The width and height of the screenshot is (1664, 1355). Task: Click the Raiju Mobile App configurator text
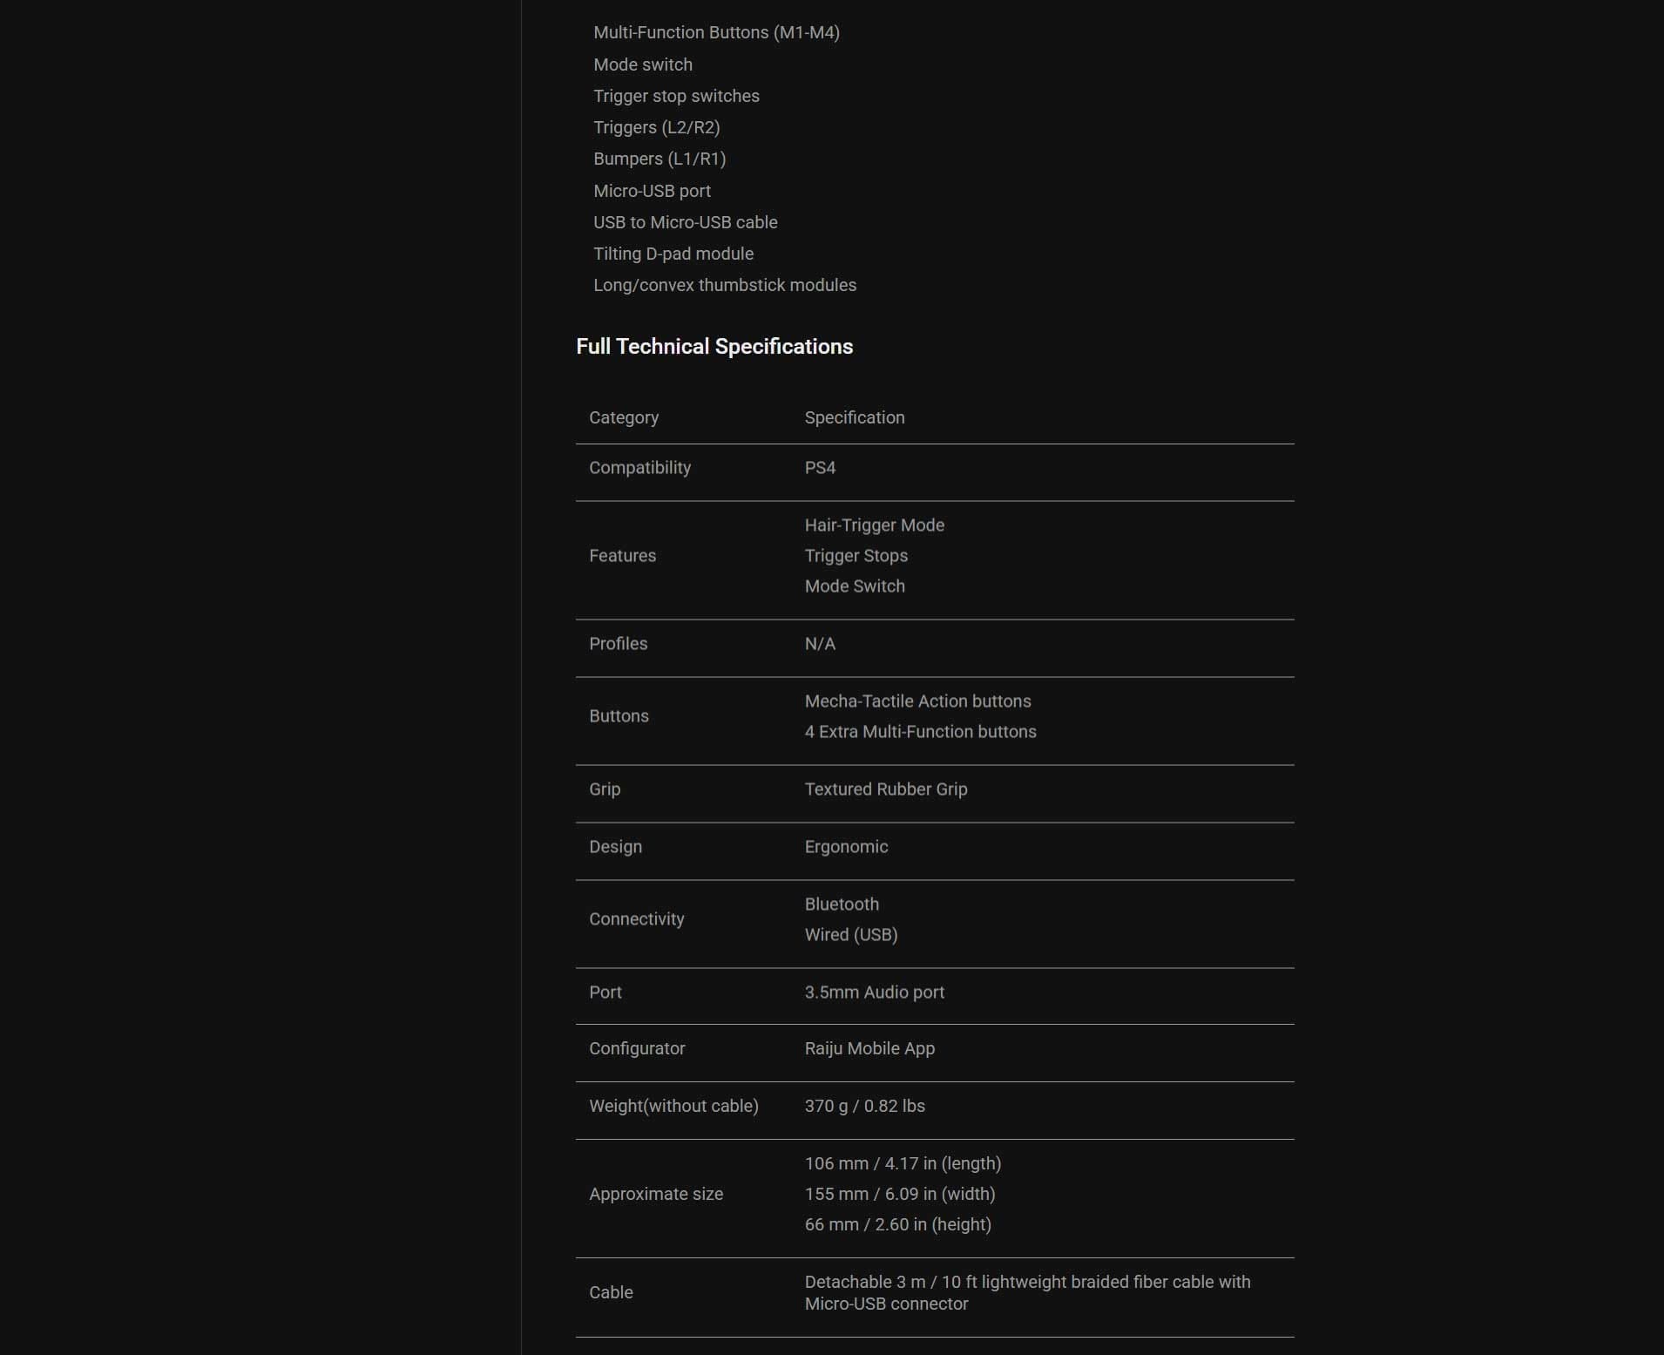point(869,1049)
